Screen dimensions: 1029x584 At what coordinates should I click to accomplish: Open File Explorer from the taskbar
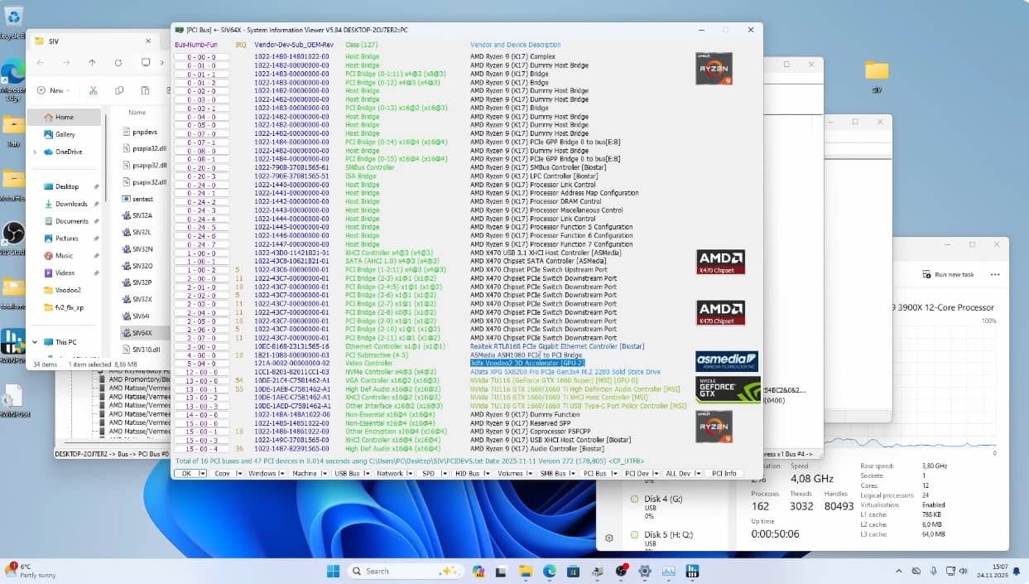tap(526, 571)
